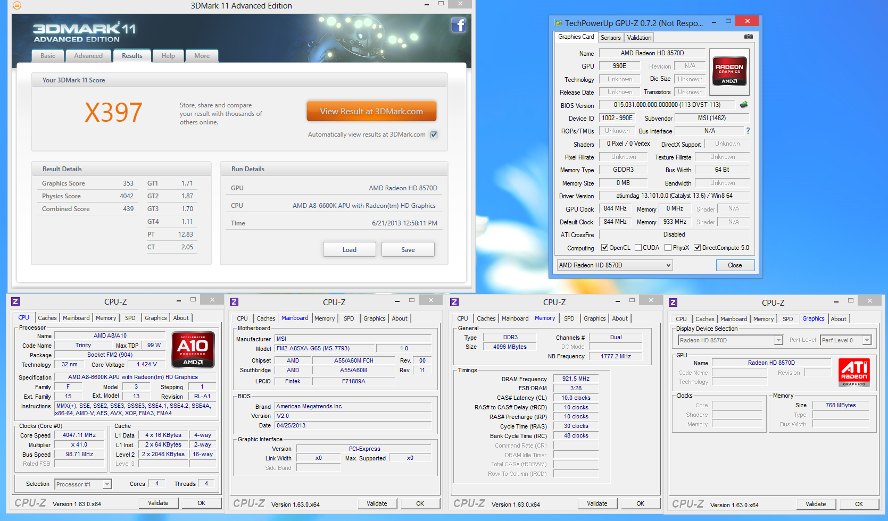This screenshot has height=521, width=888.
Task: Open the Help tab in 3DMark
Action: click(x=168, y=56)
